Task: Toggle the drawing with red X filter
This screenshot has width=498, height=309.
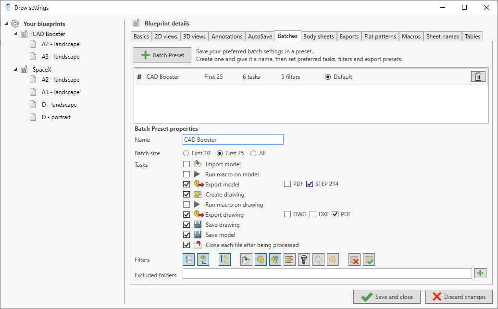Action: tap(355, 260)
